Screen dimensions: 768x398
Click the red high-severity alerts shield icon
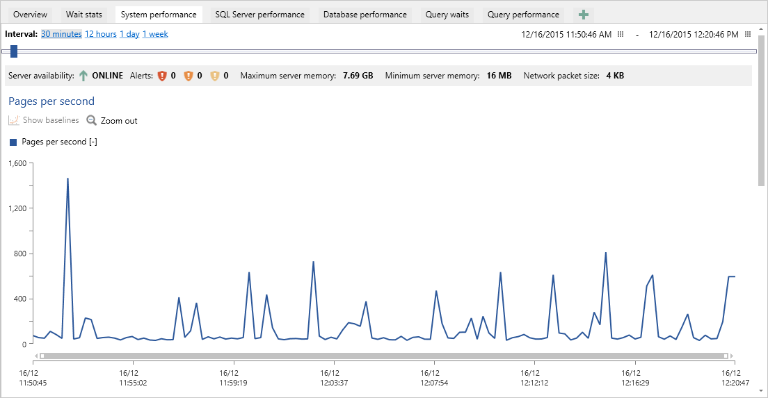pos(162,76)
